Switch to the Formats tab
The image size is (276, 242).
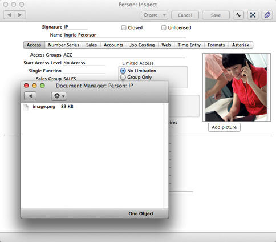pyautogui.click(x=216, y=45)
